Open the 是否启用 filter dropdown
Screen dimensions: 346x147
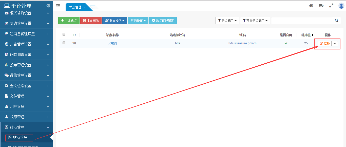pyautogui.click(x=227, y=21)
